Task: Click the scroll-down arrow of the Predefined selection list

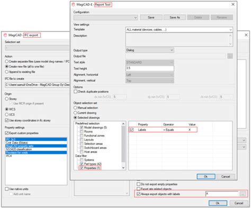Action: coord(123,168)
